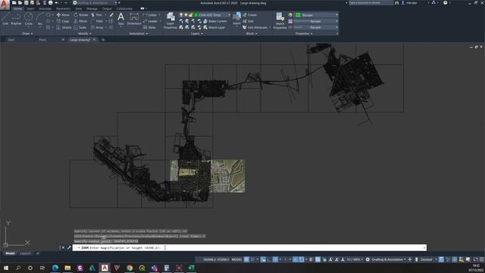Expand the Layers panel
The image size is (485, 273).
[x=197, y=33]
